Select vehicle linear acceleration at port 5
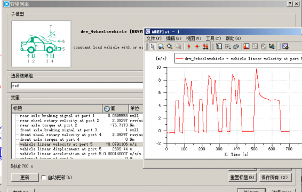The width and height of the screenshot is (302, 192). click(x=61, y=154)
